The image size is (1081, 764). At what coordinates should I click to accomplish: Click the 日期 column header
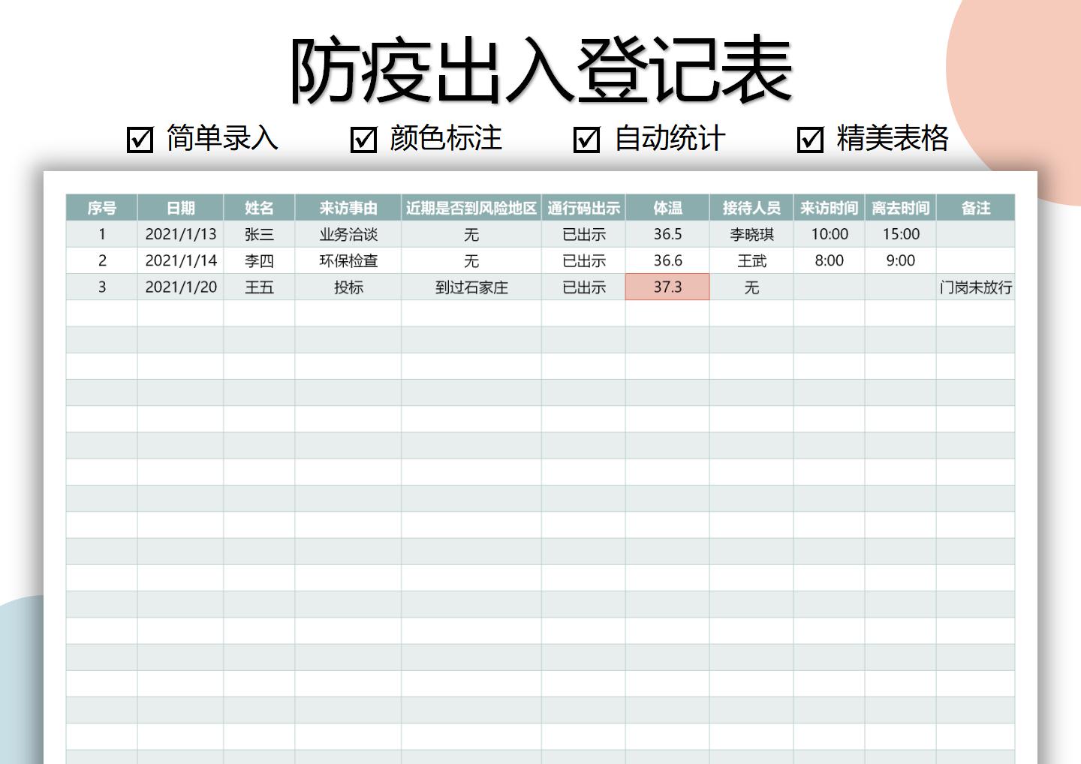[182, 208]
